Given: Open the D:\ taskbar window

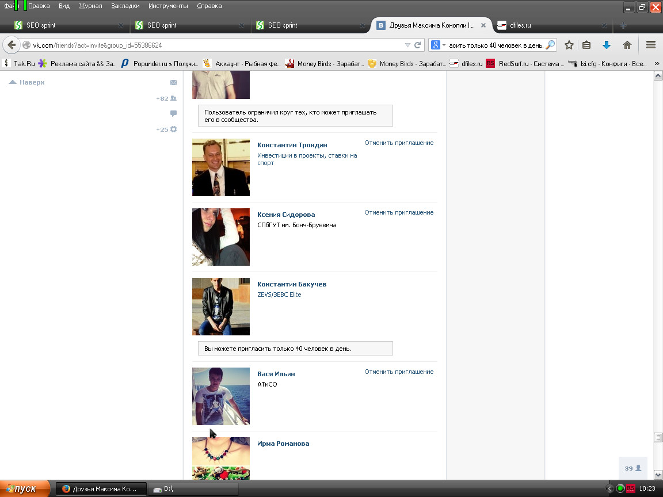Looking at the screenshot, I should click(x=192, y=489).
